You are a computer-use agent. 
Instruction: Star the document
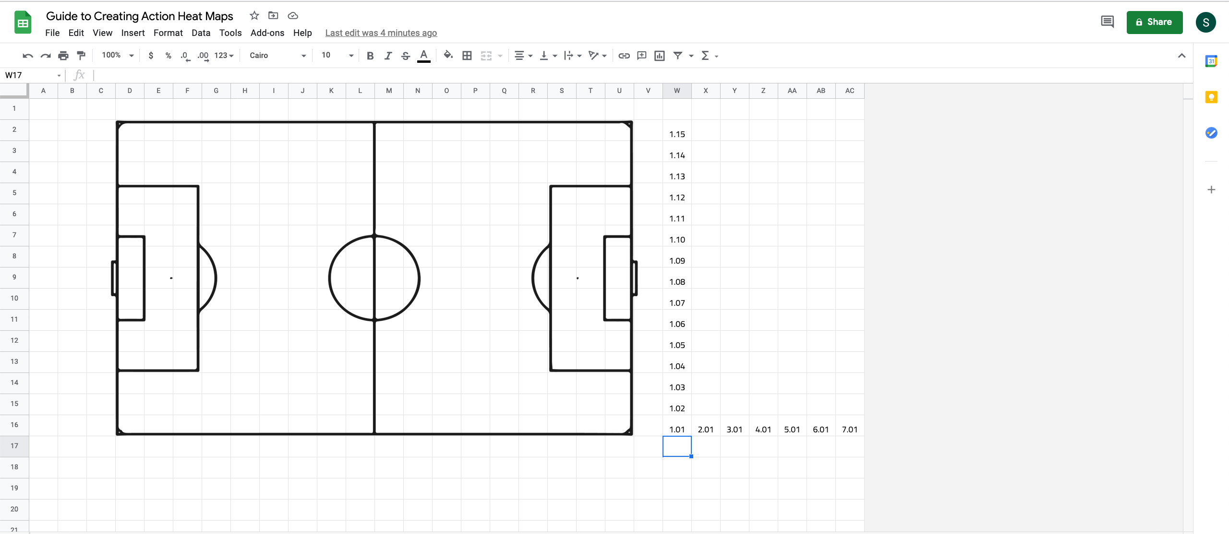(x=254, y=16)
